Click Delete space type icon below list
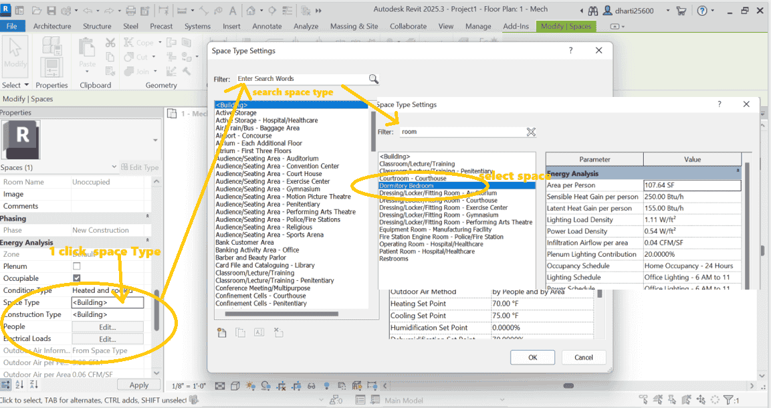 point(278,333)
